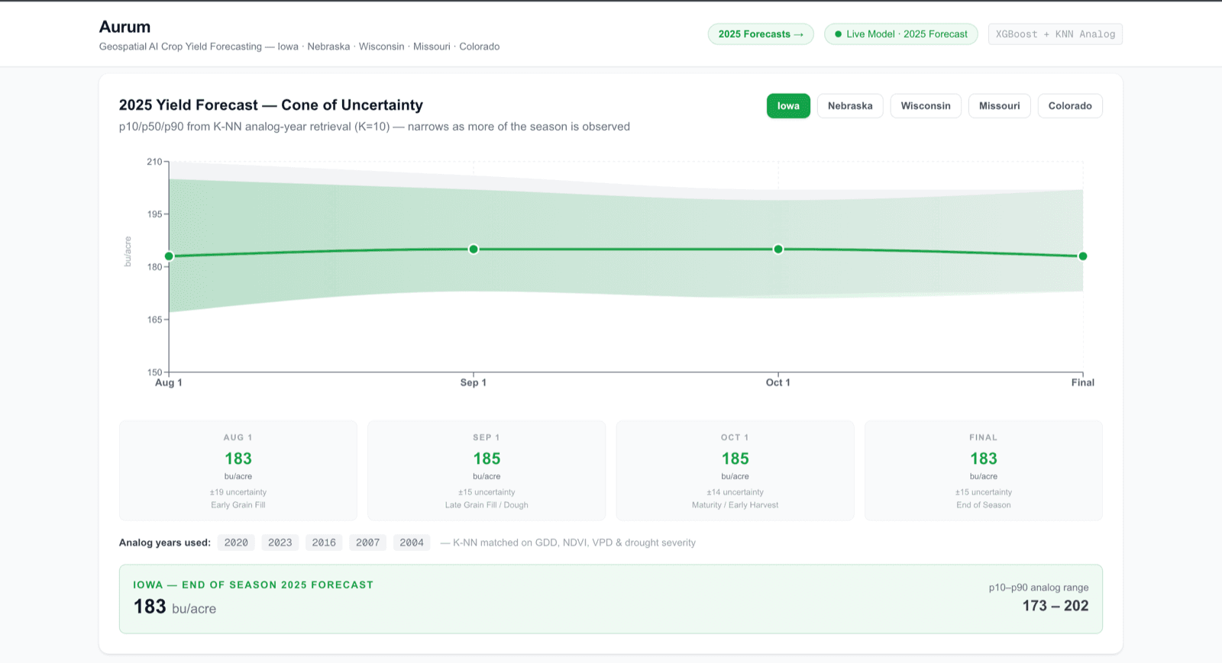Viewport: 1222px width, 663px height.
Task: Click the Aug 1 data point on chart
Action: pos(169,256)
